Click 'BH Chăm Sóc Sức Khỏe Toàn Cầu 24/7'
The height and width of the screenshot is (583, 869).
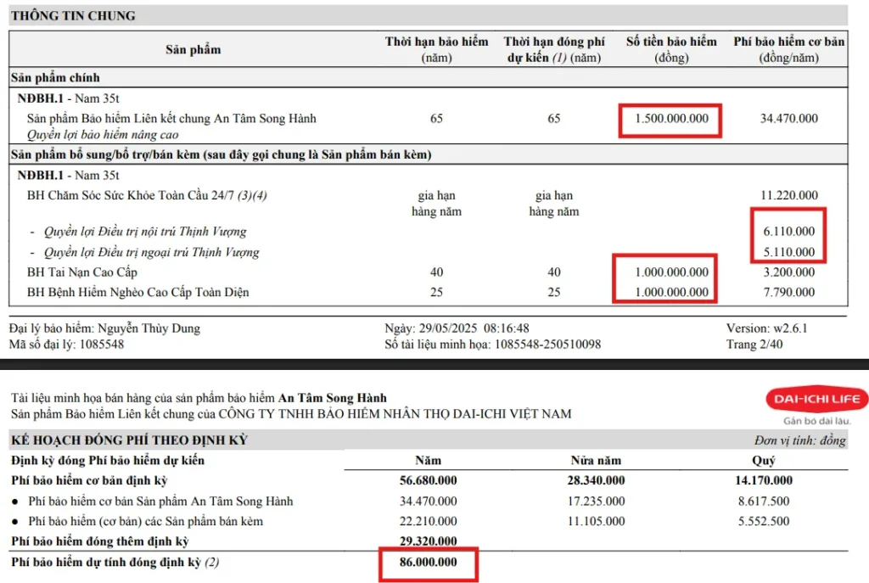coord(147,195)
